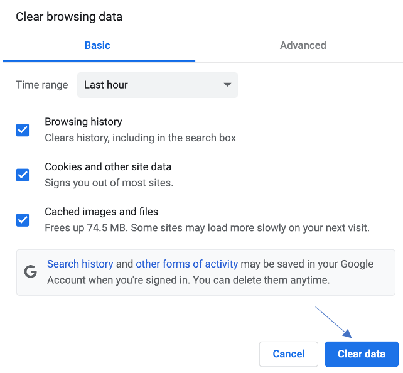This screenshot has width=403, height=373.
Task: Click the Time range dropdown arrow
Action: tap(227, 85)
